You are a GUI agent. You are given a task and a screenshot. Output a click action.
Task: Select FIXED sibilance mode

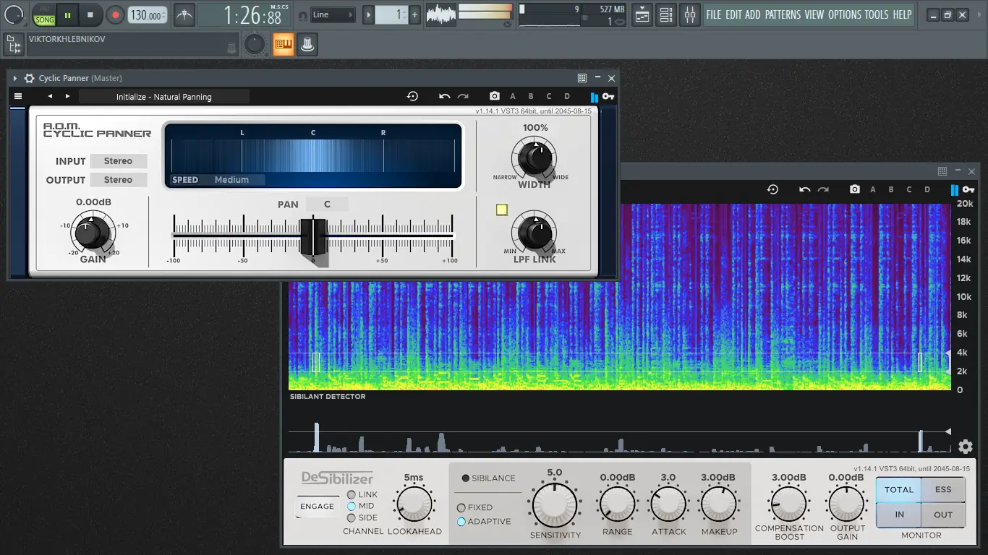click(461, 507)
